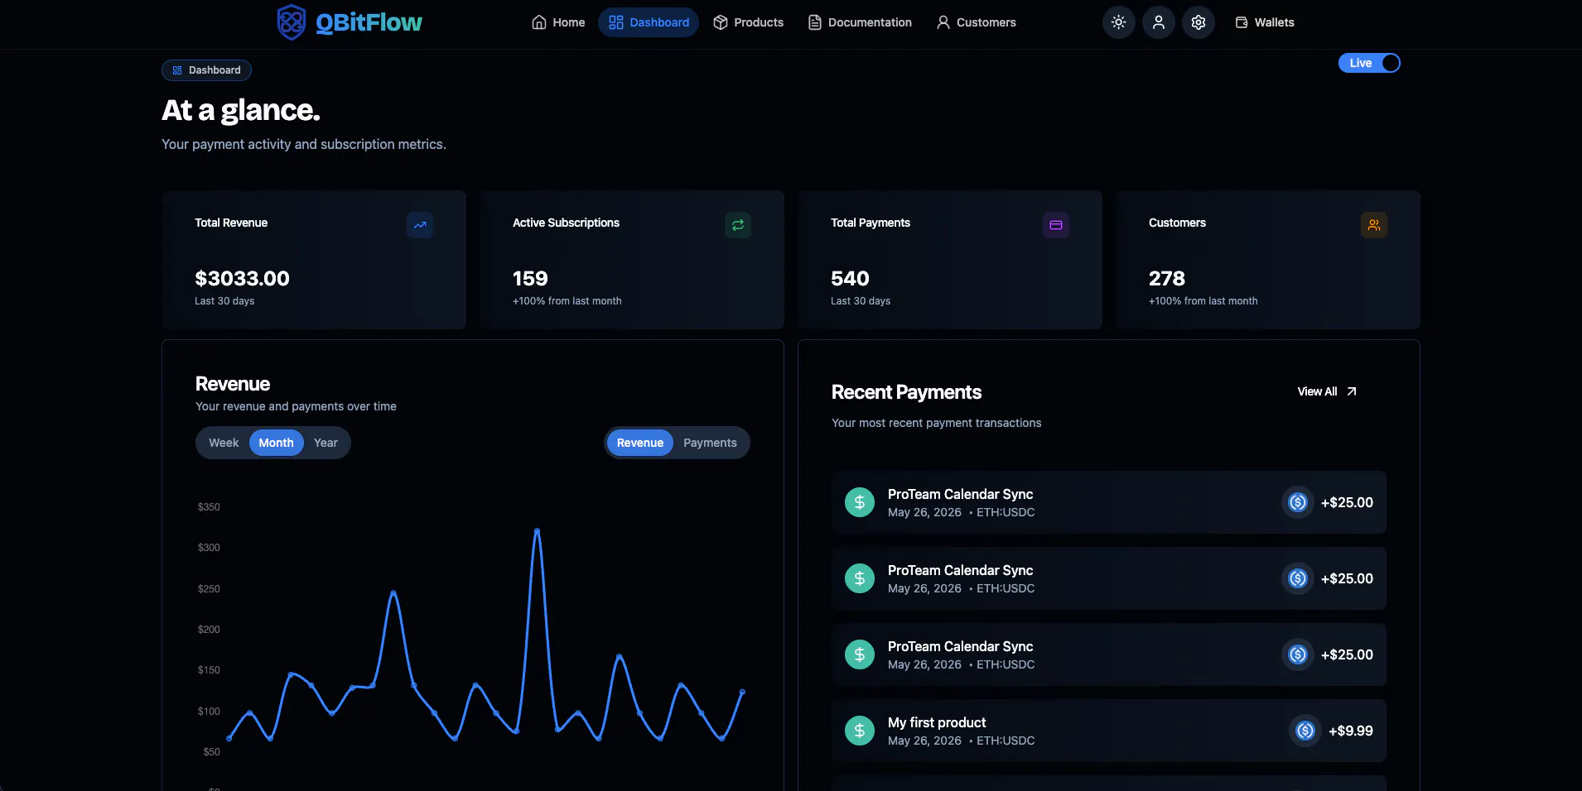This screenshot has width=1582, height=791.
Task: Open My first product payment row
Action: click(x=1109, y=731)
